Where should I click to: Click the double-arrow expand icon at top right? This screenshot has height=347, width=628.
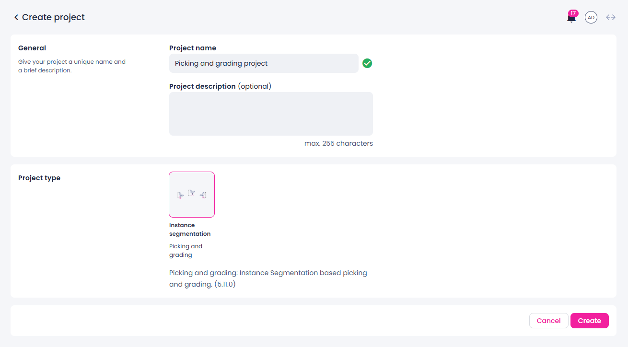611,17
